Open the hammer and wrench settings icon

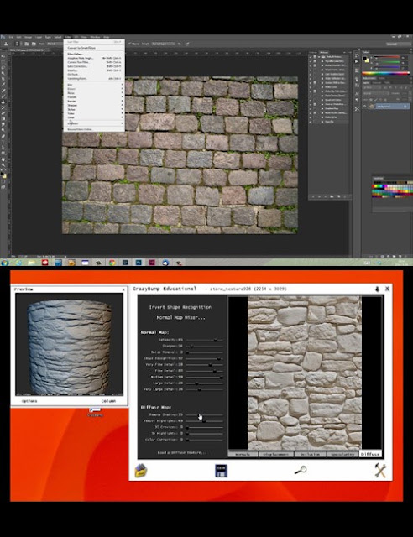click(x=380, y=471)
